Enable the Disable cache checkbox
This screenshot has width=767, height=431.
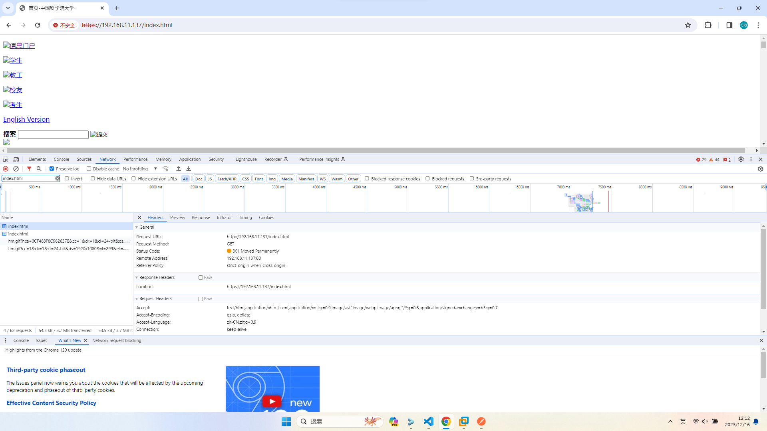point(89,169)
